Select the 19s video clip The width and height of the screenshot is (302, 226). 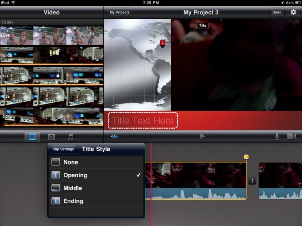[52, 76]
